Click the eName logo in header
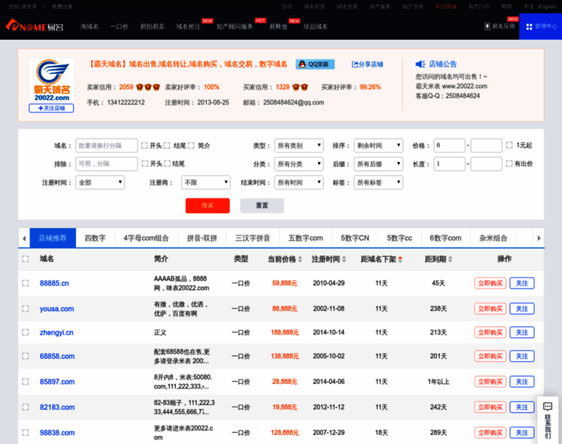The height and width of the screenshot is (444, 562). 34,26
